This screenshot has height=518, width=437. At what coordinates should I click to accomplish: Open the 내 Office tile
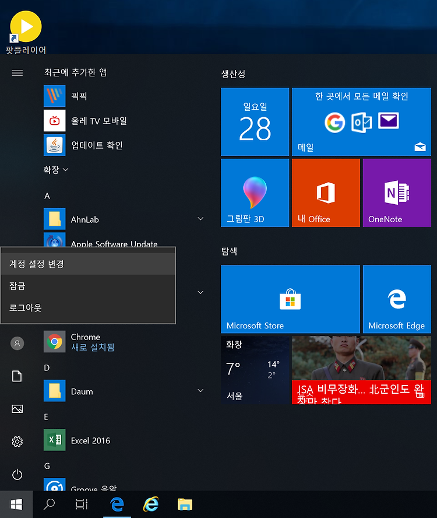pyautogui.click(x=326, y=192)
